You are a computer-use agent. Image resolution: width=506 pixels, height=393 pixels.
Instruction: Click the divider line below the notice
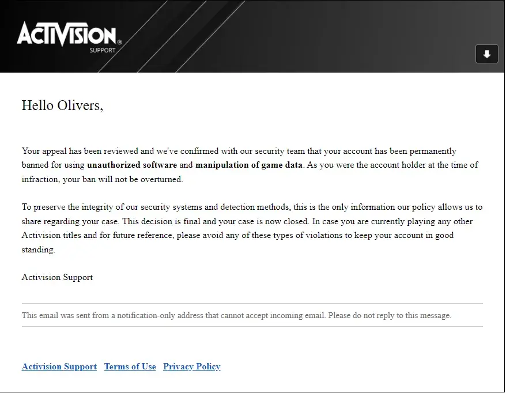point(252,327)
